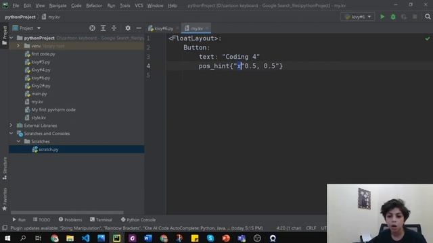Open the Code menu
Viewport: 433px width, 243px height.
76,5
